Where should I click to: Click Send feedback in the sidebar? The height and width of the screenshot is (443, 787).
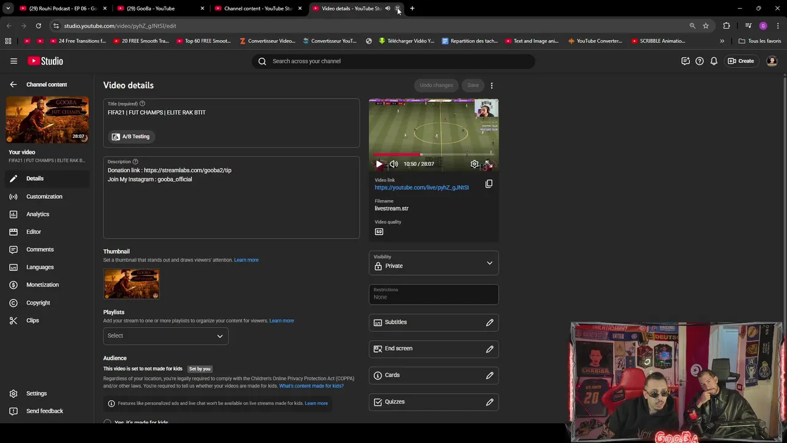tap(47, 411)
